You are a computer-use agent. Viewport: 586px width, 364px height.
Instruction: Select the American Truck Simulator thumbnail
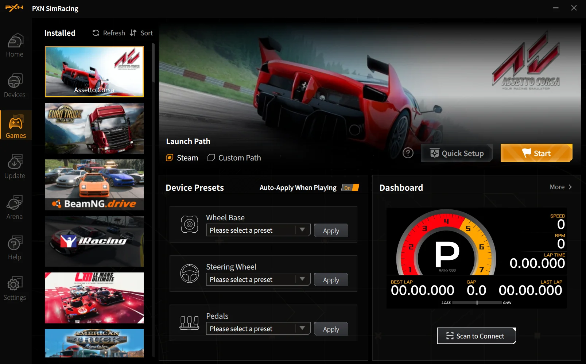(94, 343)
